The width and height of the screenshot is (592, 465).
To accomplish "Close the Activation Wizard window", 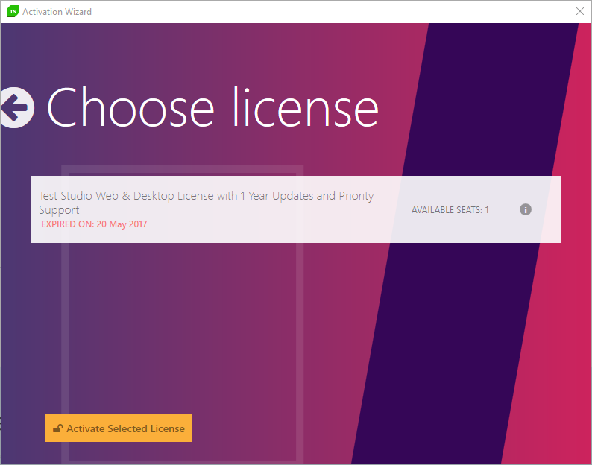I will [580, 12].
